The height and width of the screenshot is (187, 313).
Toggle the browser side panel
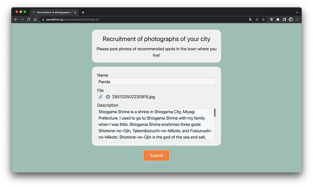(x=284, y=19)
